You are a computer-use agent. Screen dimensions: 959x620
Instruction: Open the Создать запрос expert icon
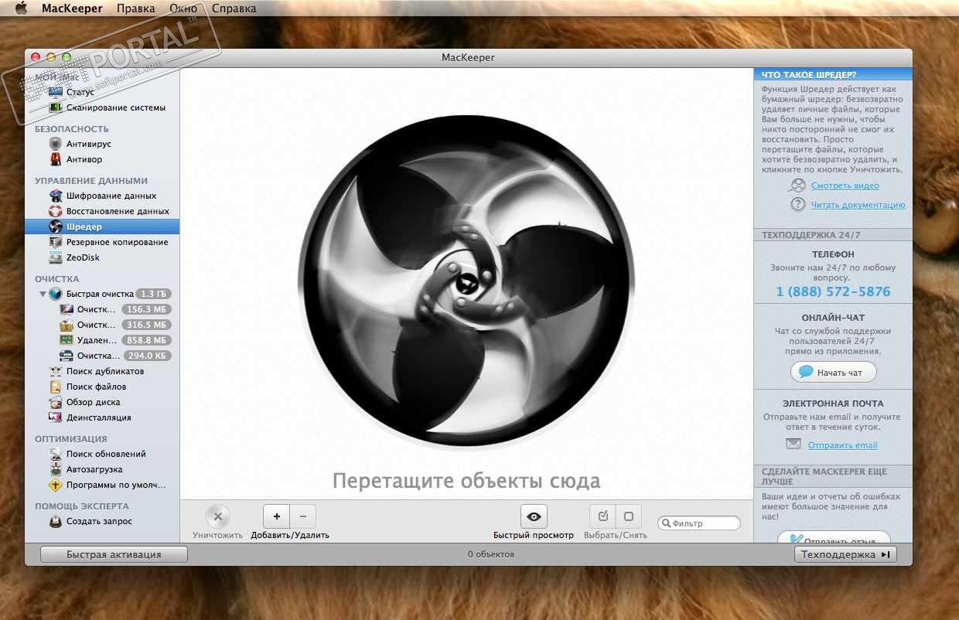(x=56, y=521)
